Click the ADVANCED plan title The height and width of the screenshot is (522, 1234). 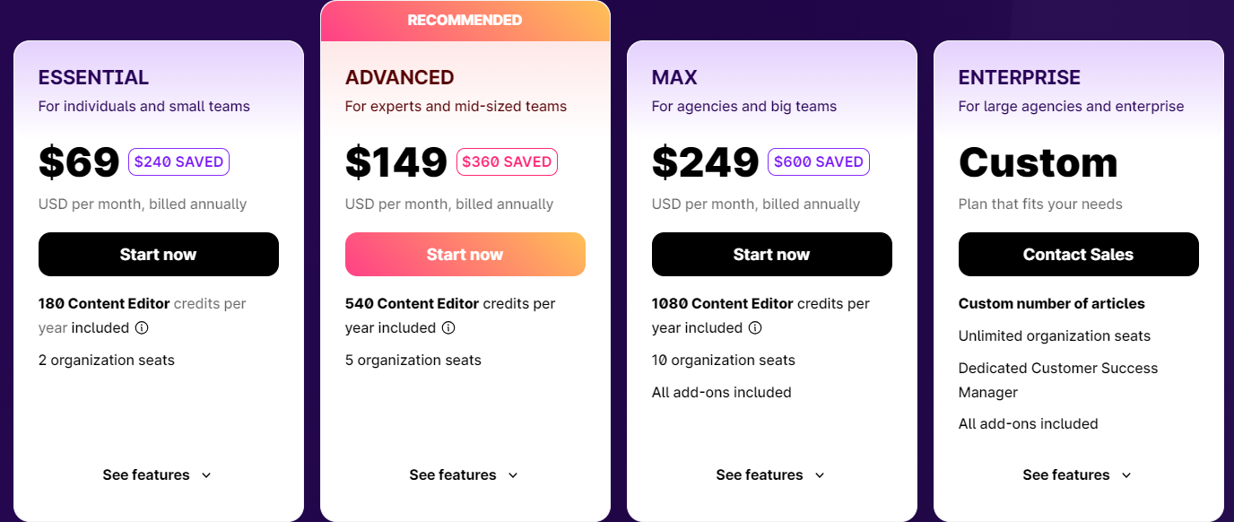[400, 78]
